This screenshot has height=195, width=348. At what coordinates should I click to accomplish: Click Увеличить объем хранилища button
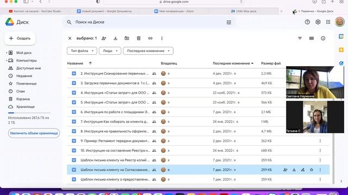point(34,133)
